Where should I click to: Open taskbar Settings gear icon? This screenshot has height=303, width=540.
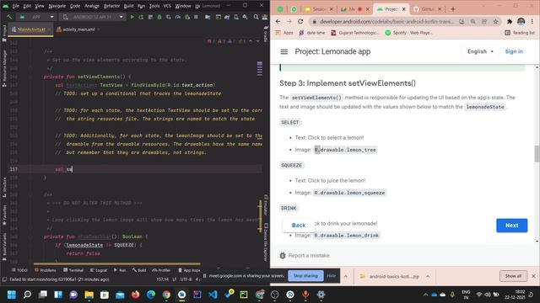(x=321, y=295)
